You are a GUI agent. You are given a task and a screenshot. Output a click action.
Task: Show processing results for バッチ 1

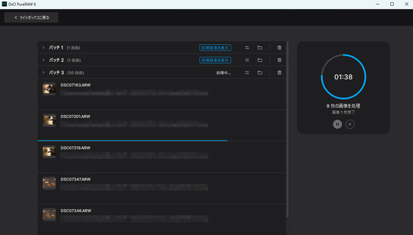tap(215, 48)
